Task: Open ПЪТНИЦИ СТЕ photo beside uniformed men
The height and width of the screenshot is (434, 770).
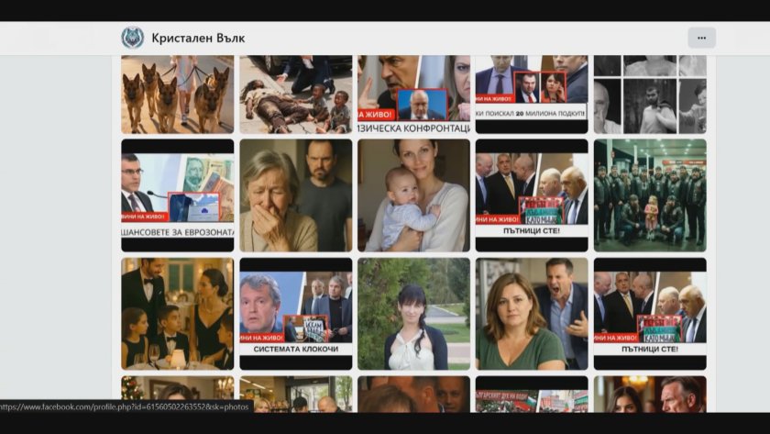Action: 532,195
